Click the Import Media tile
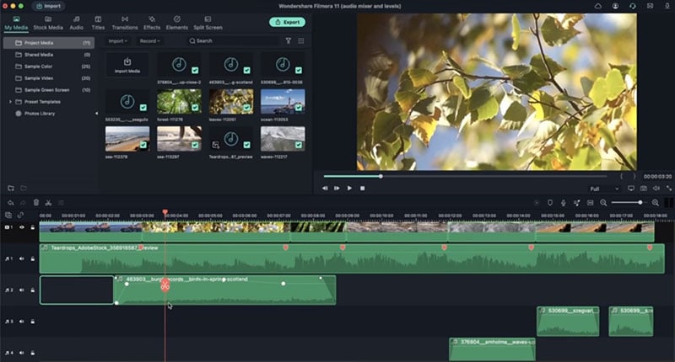675x362 pixels. (x=127, y=65)
